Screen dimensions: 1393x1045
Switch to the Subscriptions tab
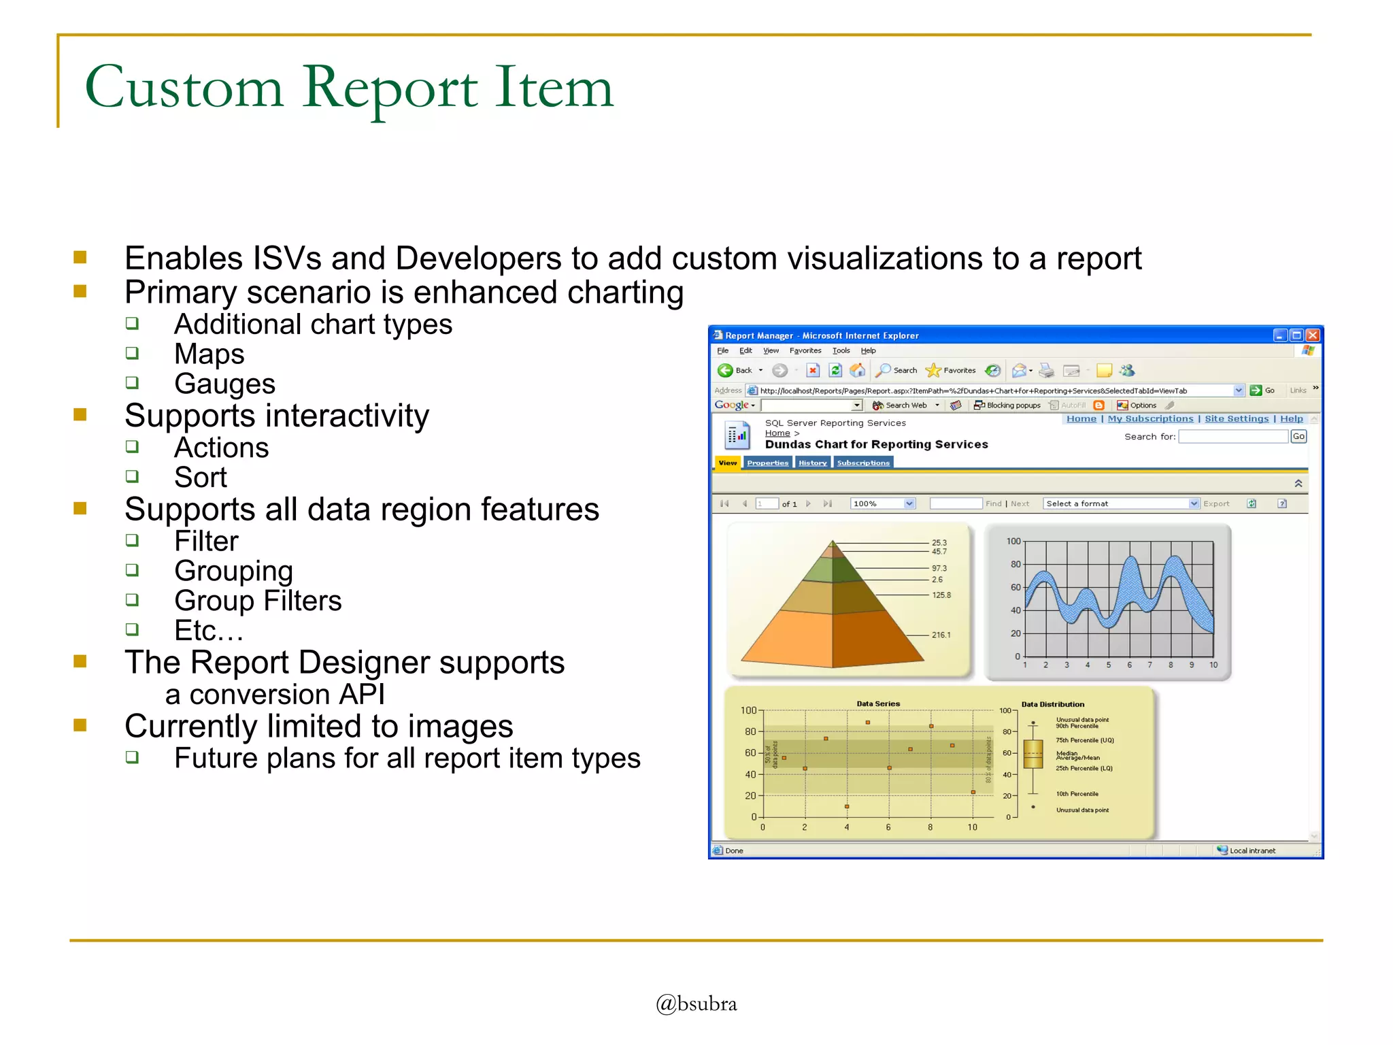(x=863, y=463)
